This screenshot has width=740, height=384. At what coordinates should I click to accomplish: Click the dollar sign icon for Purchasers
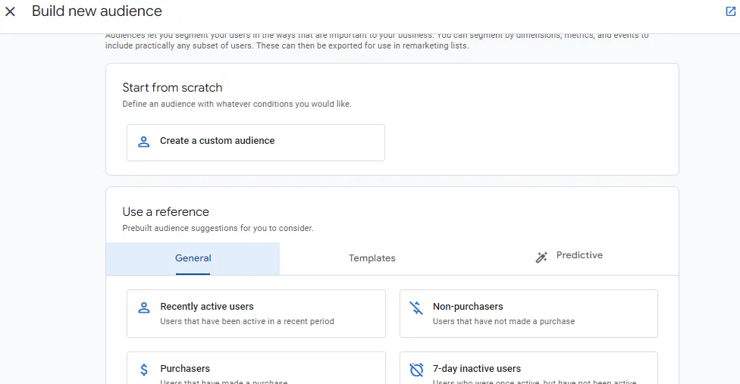click(x=144, y=370)
